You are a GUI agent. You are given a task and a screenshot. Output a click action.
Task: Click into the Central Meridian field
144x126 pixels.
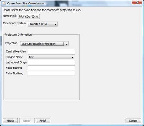pos(51,51)
